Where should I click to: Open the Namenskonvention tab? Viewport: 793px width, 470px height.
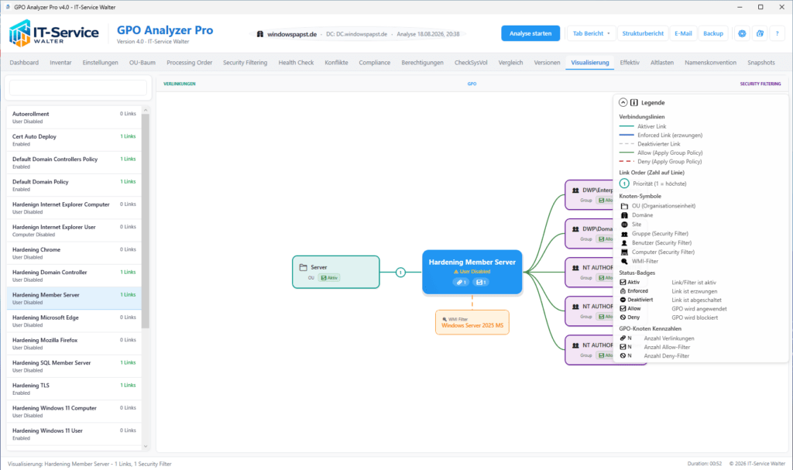pyautogui.click(x=711, y=63)
